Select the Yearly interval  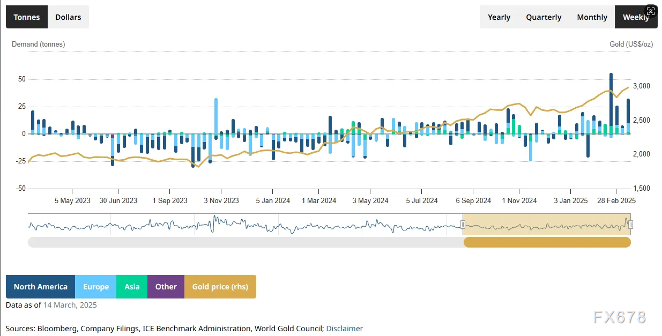[x=499, y=17]
